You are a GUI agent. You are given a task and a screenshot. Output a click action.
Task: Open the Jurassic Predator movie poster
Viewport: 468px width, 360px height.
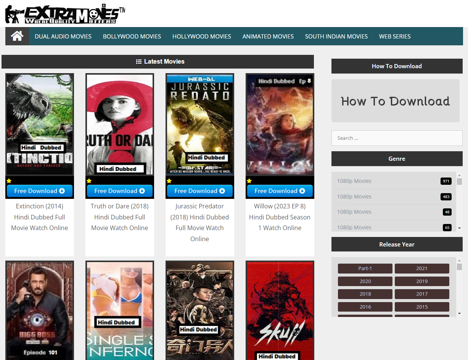[200, 125]
